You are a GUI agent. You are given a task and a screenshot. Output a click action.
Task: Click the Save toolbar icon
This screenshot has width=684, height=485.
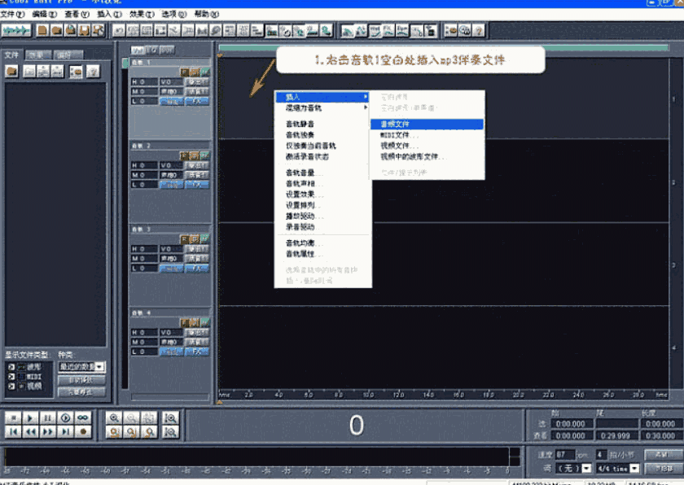(85, 32)
